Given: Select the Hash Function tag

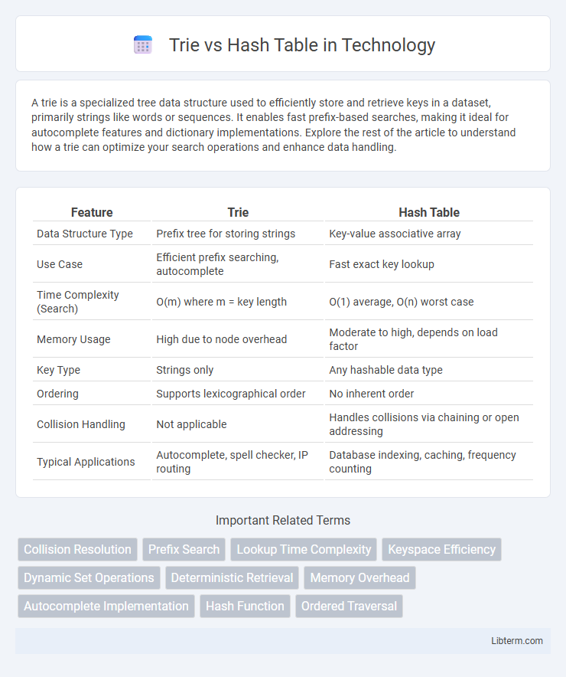Looking at the screenshot, I should point(245,606).
